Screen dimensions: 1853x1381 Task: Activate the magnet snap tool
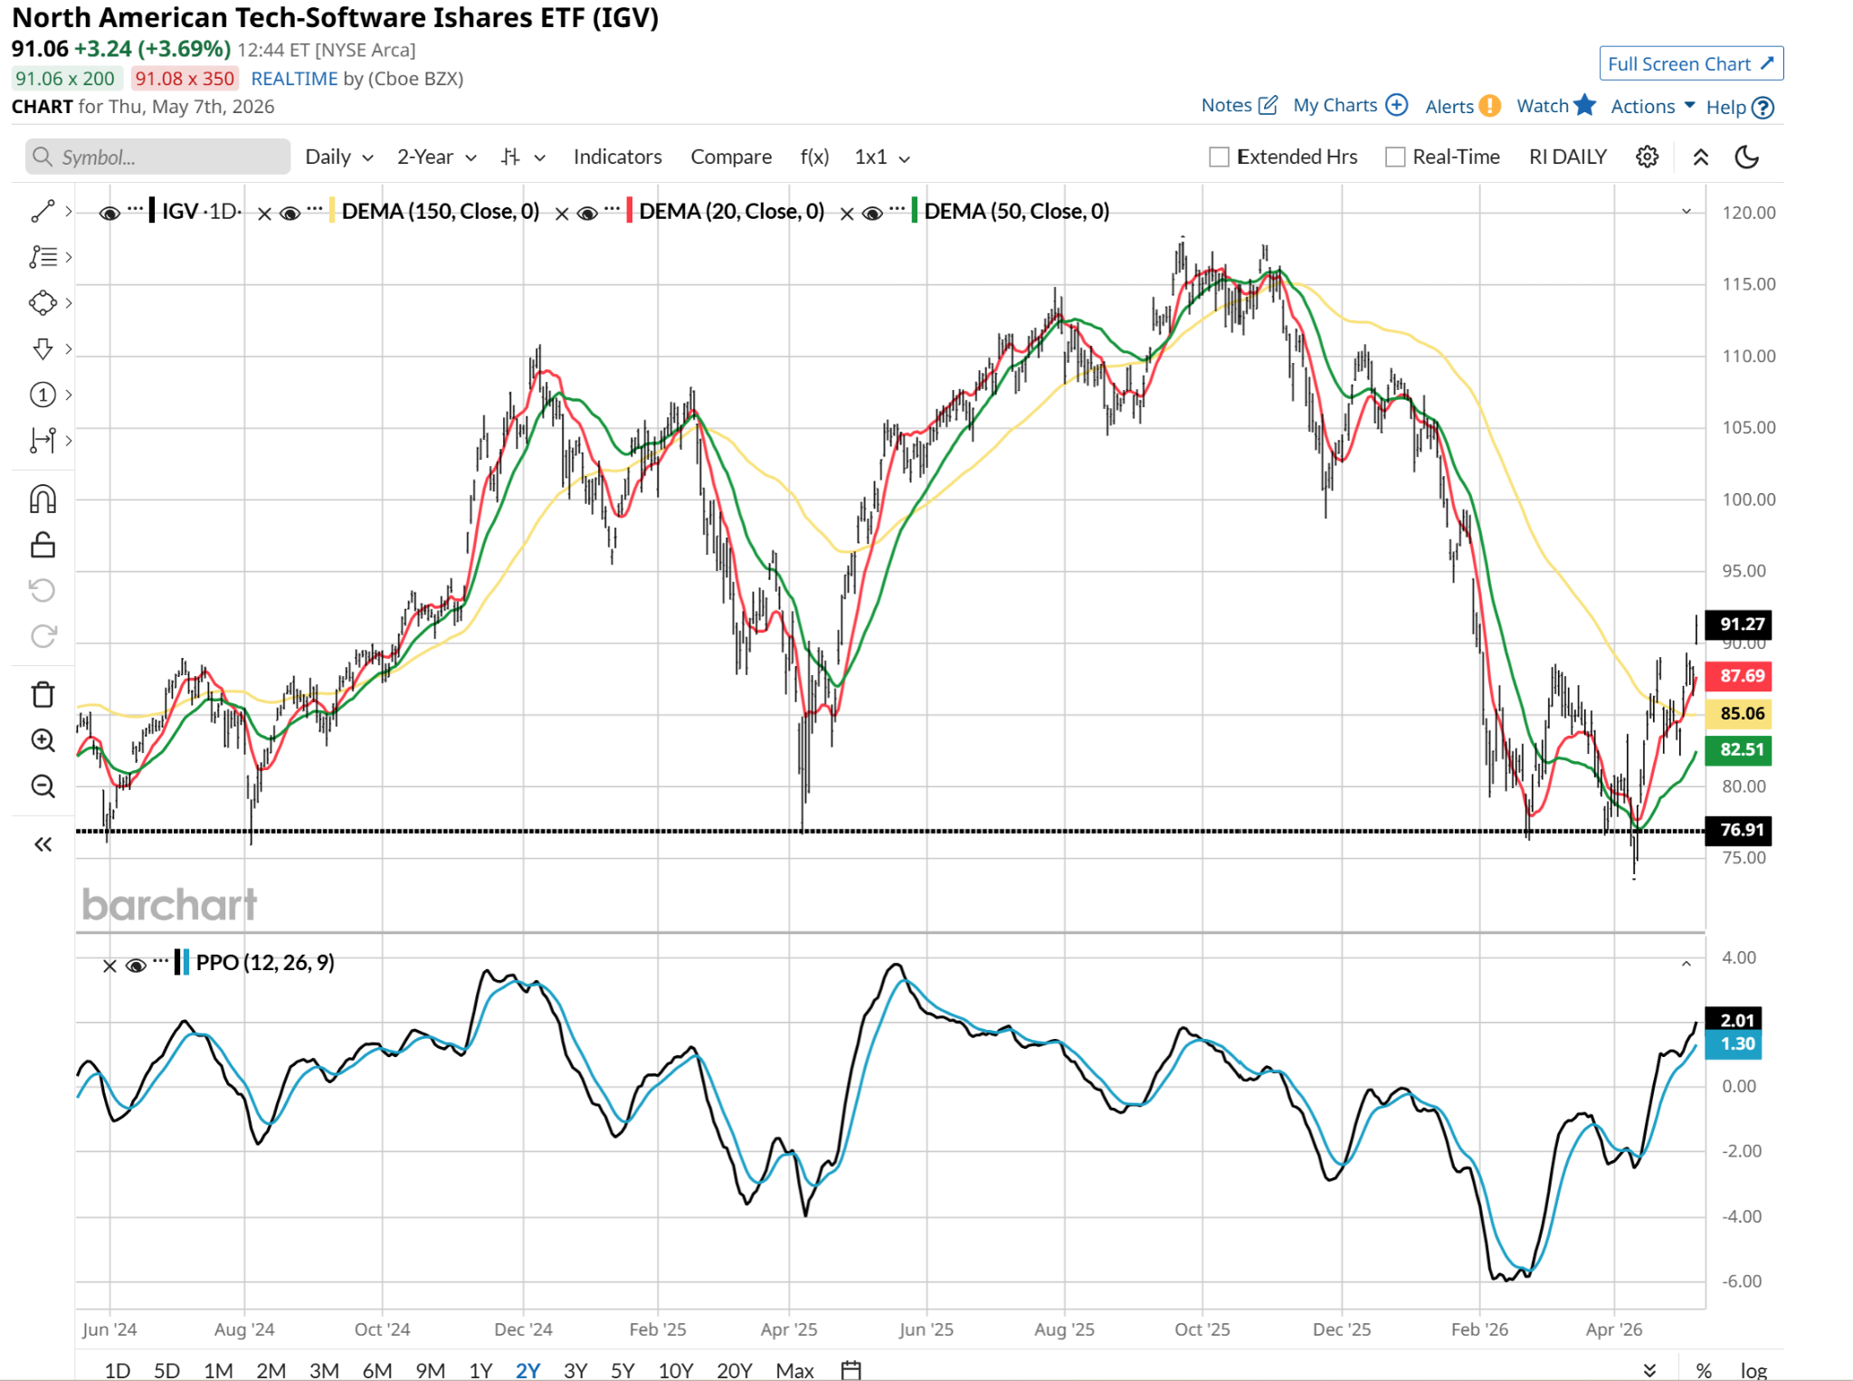click(x=43, y=499)
